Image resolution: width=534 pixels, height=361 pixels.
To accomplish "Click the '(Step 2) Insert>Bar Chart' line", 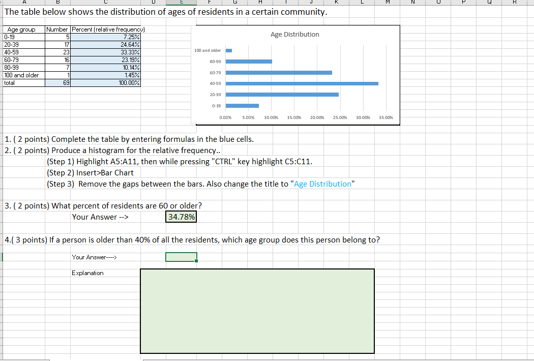I will (90, 173).
